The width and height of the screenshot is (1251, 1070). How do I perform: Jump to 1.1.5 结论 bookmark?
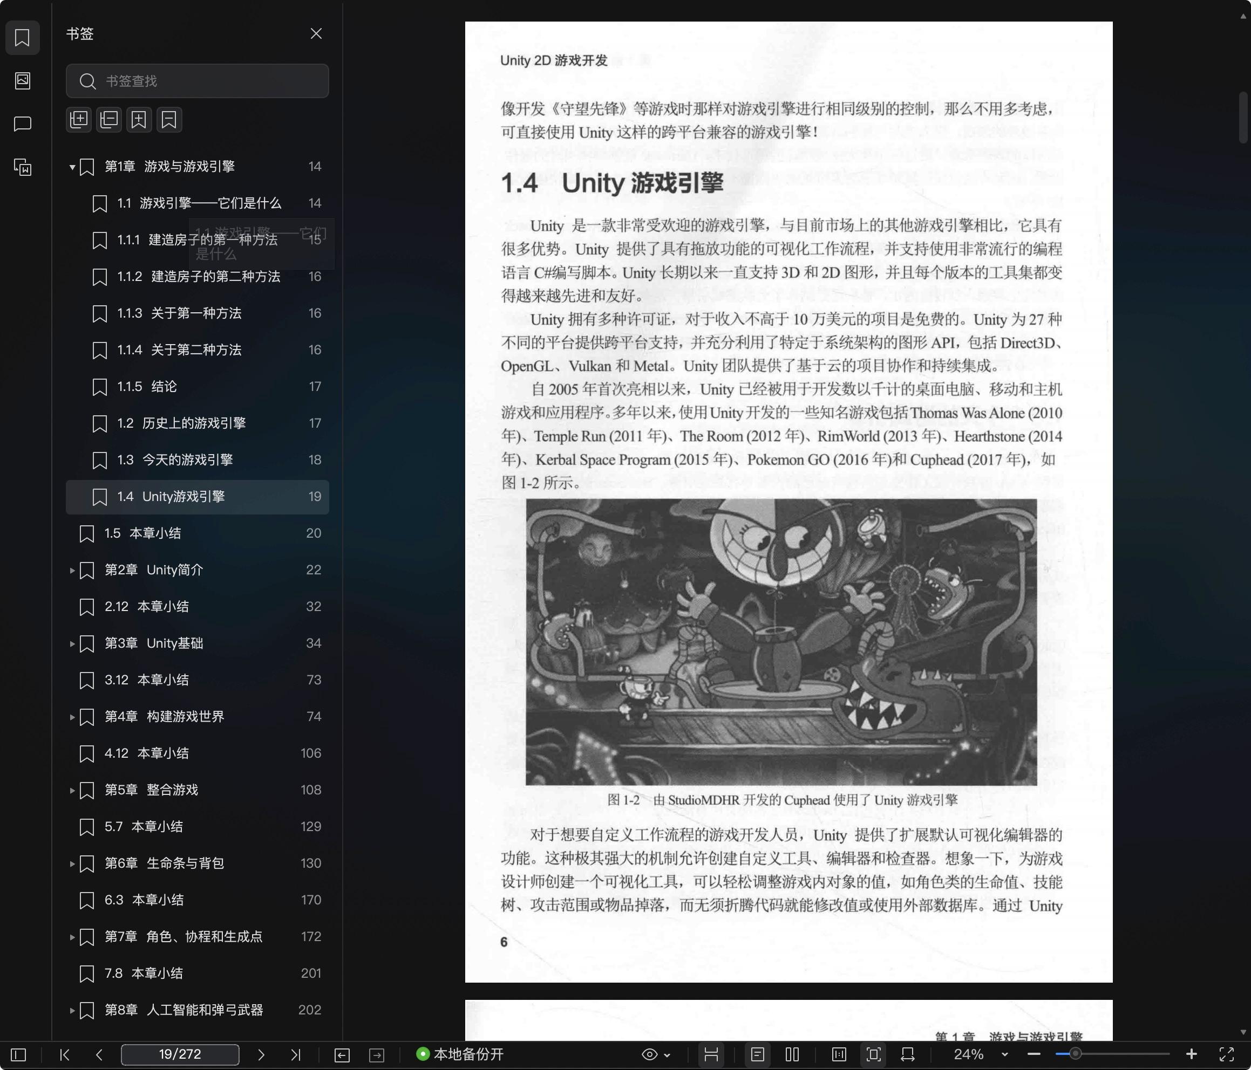(x=198, y=387)
